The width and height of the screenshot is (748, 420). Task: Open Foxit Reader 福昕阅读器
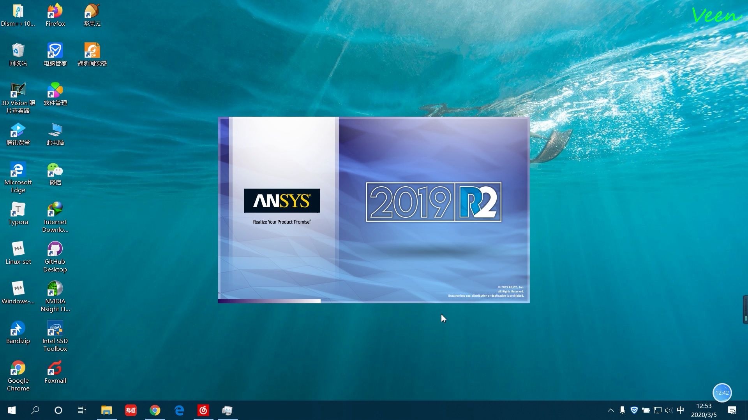tap(92, 51)
